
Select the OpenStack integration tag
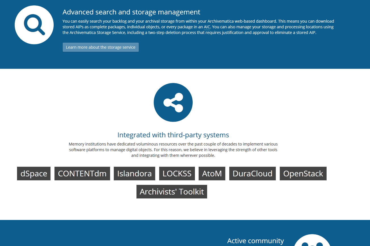coord(303,174)
